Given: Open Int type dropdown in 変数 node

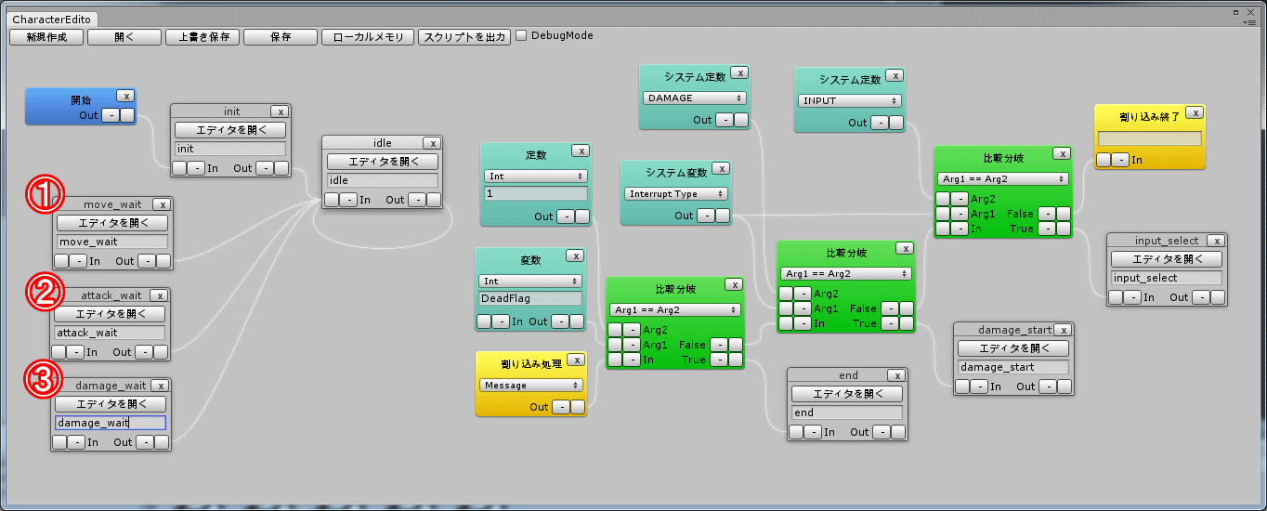Looking at the screenshot, I should (x=529, y=281).
